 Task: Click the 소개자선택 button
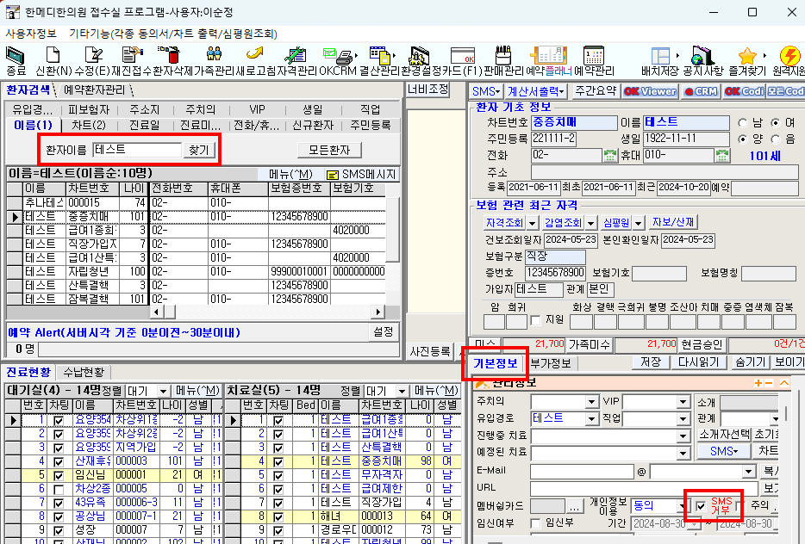724,435
